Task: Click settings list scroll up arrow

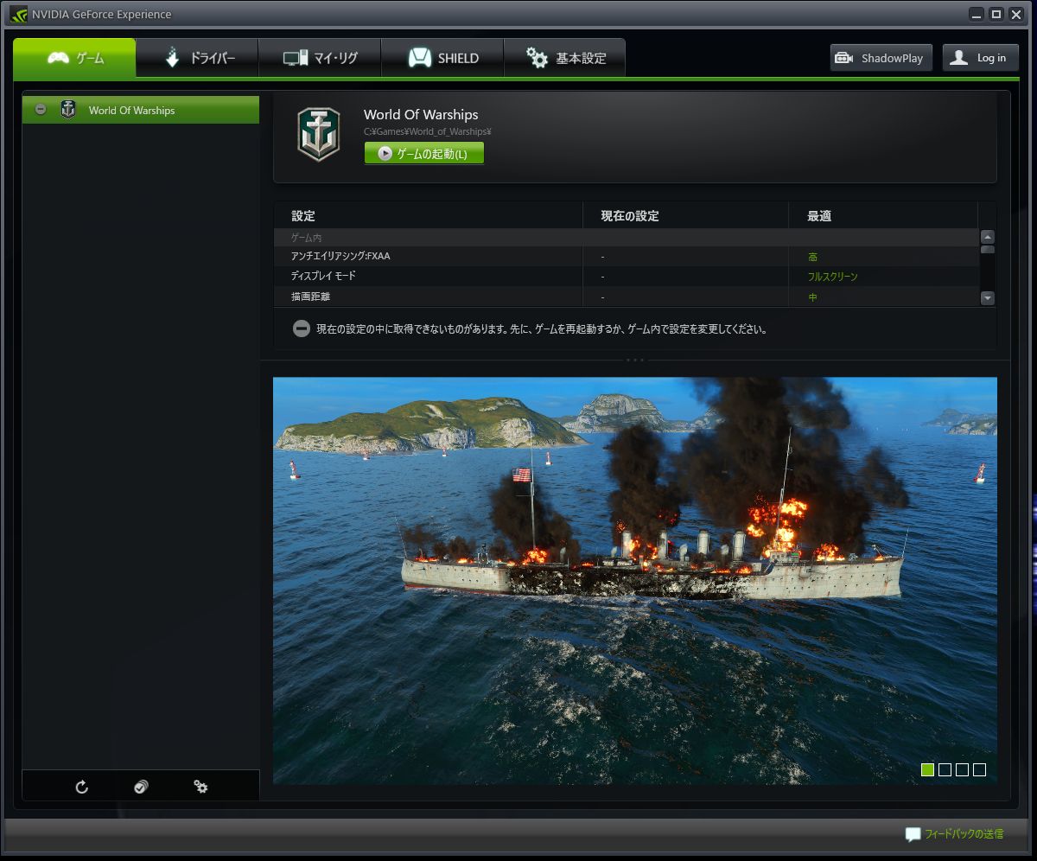Action: [x=988, y=237]
